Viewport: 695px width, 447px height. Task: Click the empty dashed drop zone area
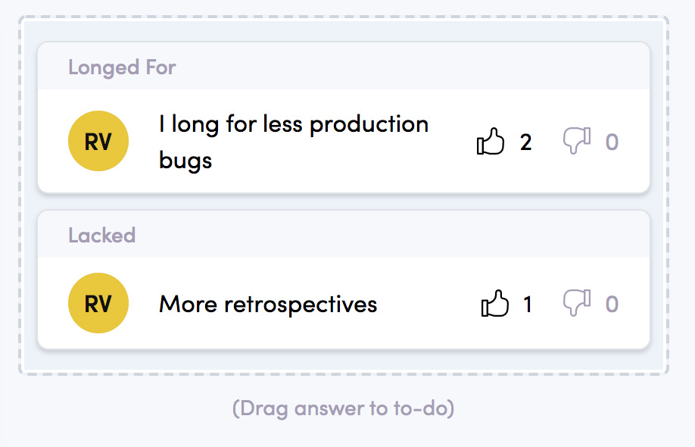344,360
